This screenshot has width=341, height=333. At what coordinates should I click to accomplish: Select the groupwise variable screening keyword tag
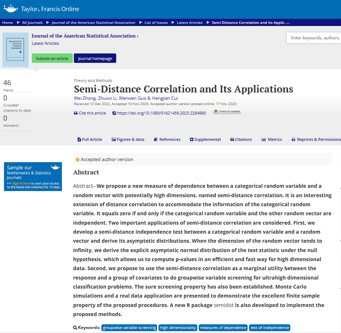tap(129, 328)
